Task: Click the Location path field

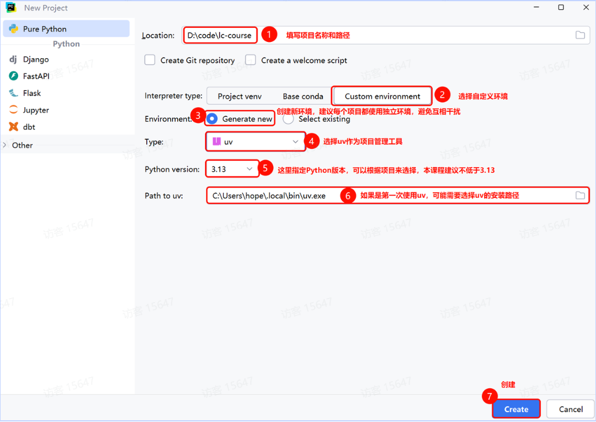Action: tap(386, 36)
